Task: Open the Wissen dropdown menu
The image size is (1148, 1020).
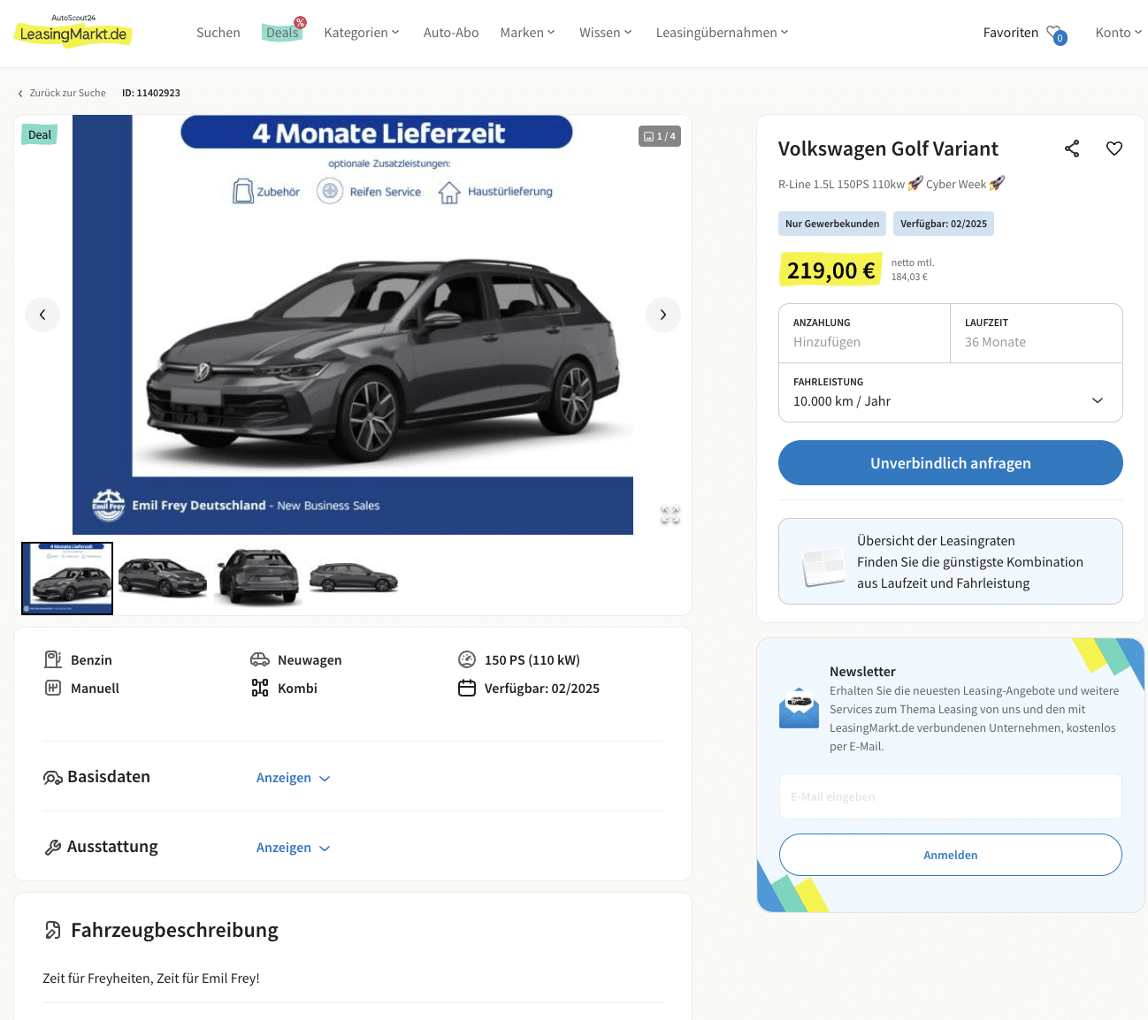Action: tap(606, 33)
